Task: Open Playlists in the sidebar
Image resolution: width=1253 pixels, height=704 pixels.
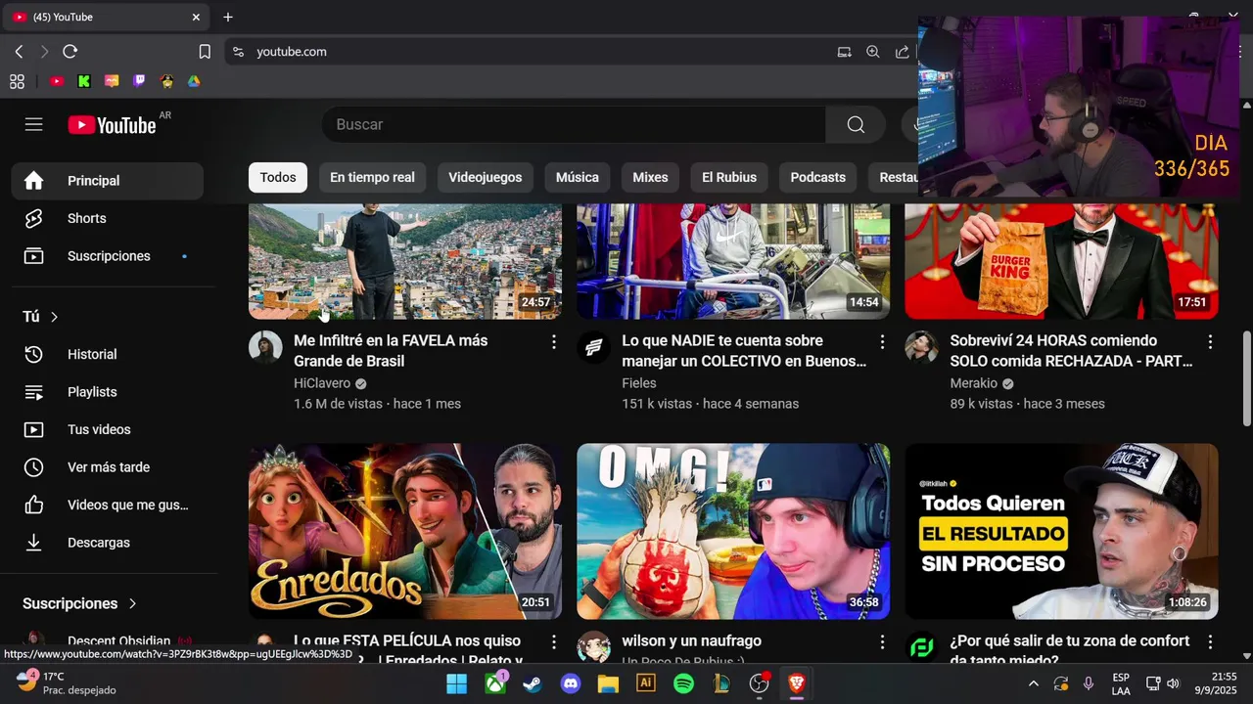Action: [108, 392]
